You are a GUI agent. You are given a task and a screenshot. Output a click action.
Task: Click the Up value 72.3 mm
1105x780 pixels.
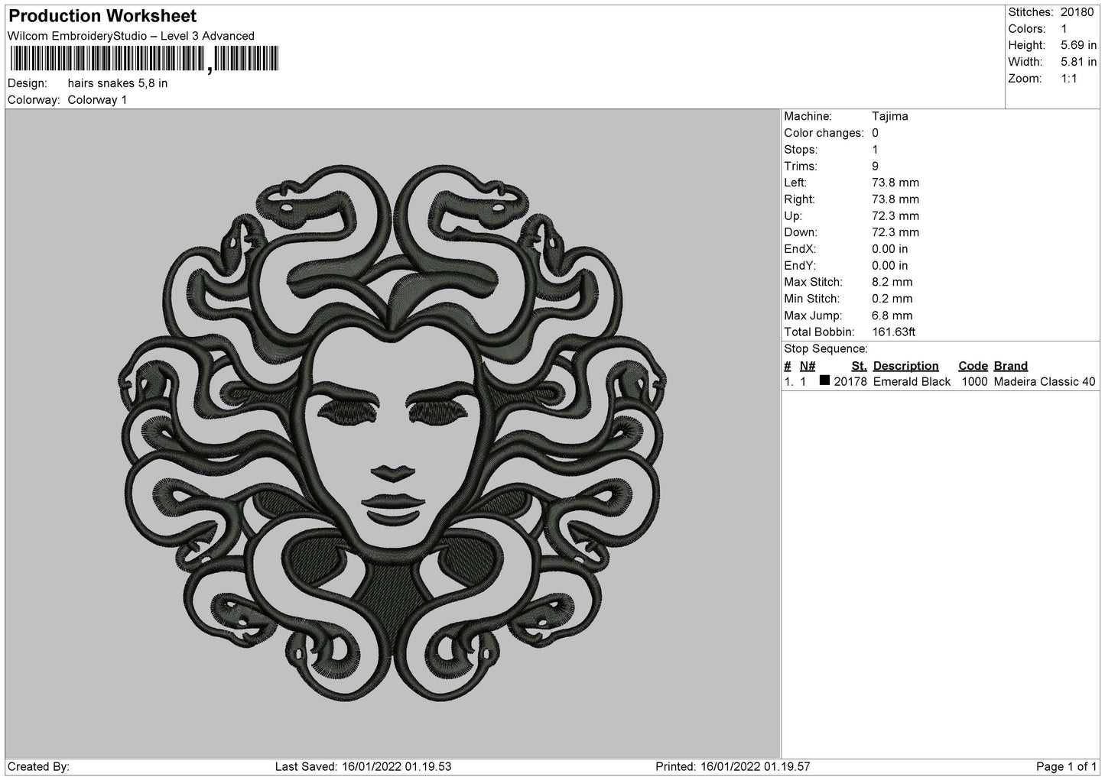tap(895, 216)
